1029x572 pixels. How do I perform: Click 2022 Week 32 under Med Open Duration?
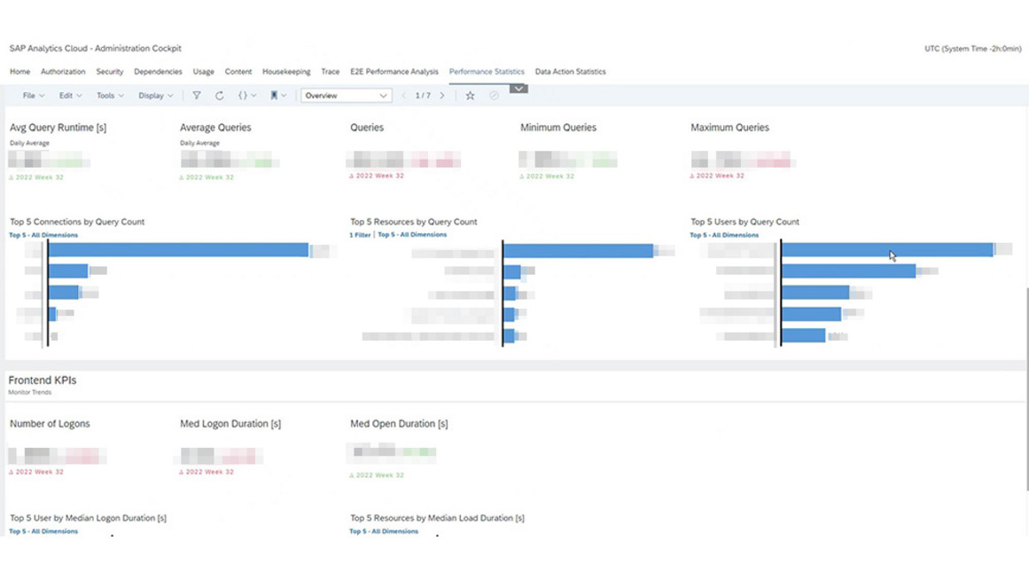click(377, 474)
